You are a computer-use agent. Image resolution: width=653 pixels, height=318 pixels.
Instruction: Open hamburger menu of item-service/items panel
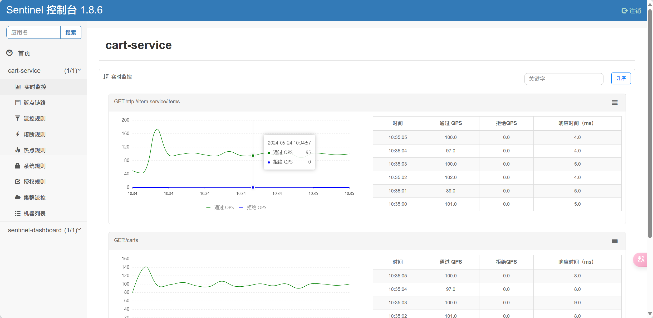click(615, 103)
